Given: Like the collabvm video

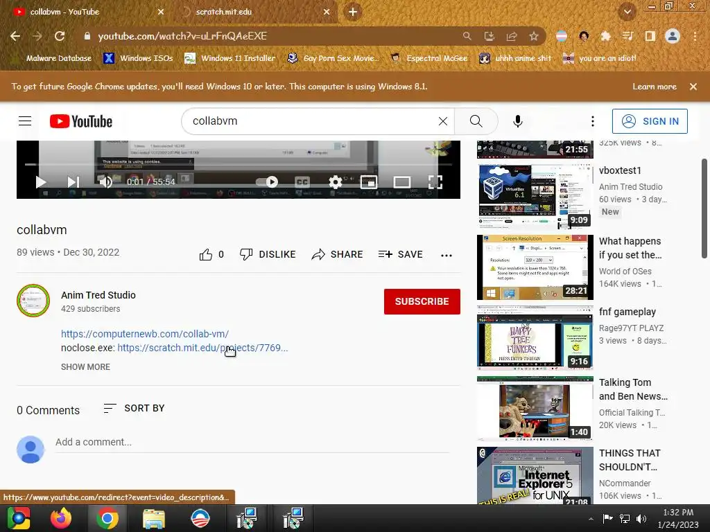Looking at the screenshot, I should pyautogui.click(x=211, y=255).
